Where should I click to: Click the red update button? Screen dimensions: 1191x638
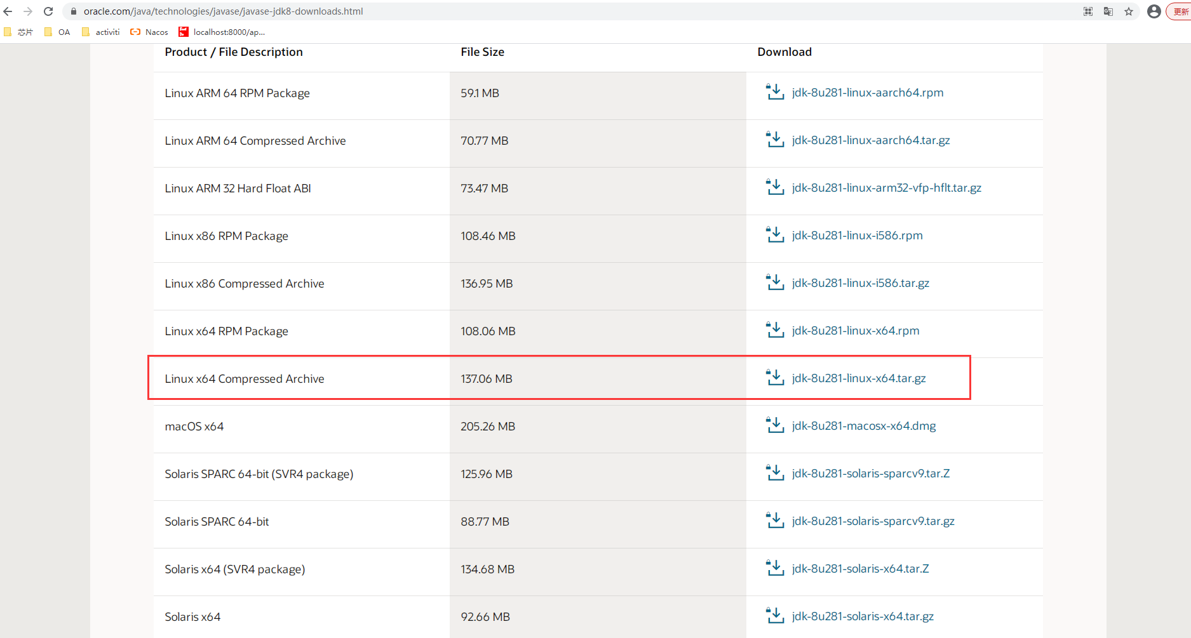coord(1180,11)
